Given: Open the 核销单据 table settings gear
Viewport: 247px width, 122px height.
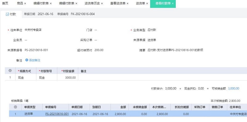Looking at the screenshot, I should pyautogui.click(x=15, y=107).
